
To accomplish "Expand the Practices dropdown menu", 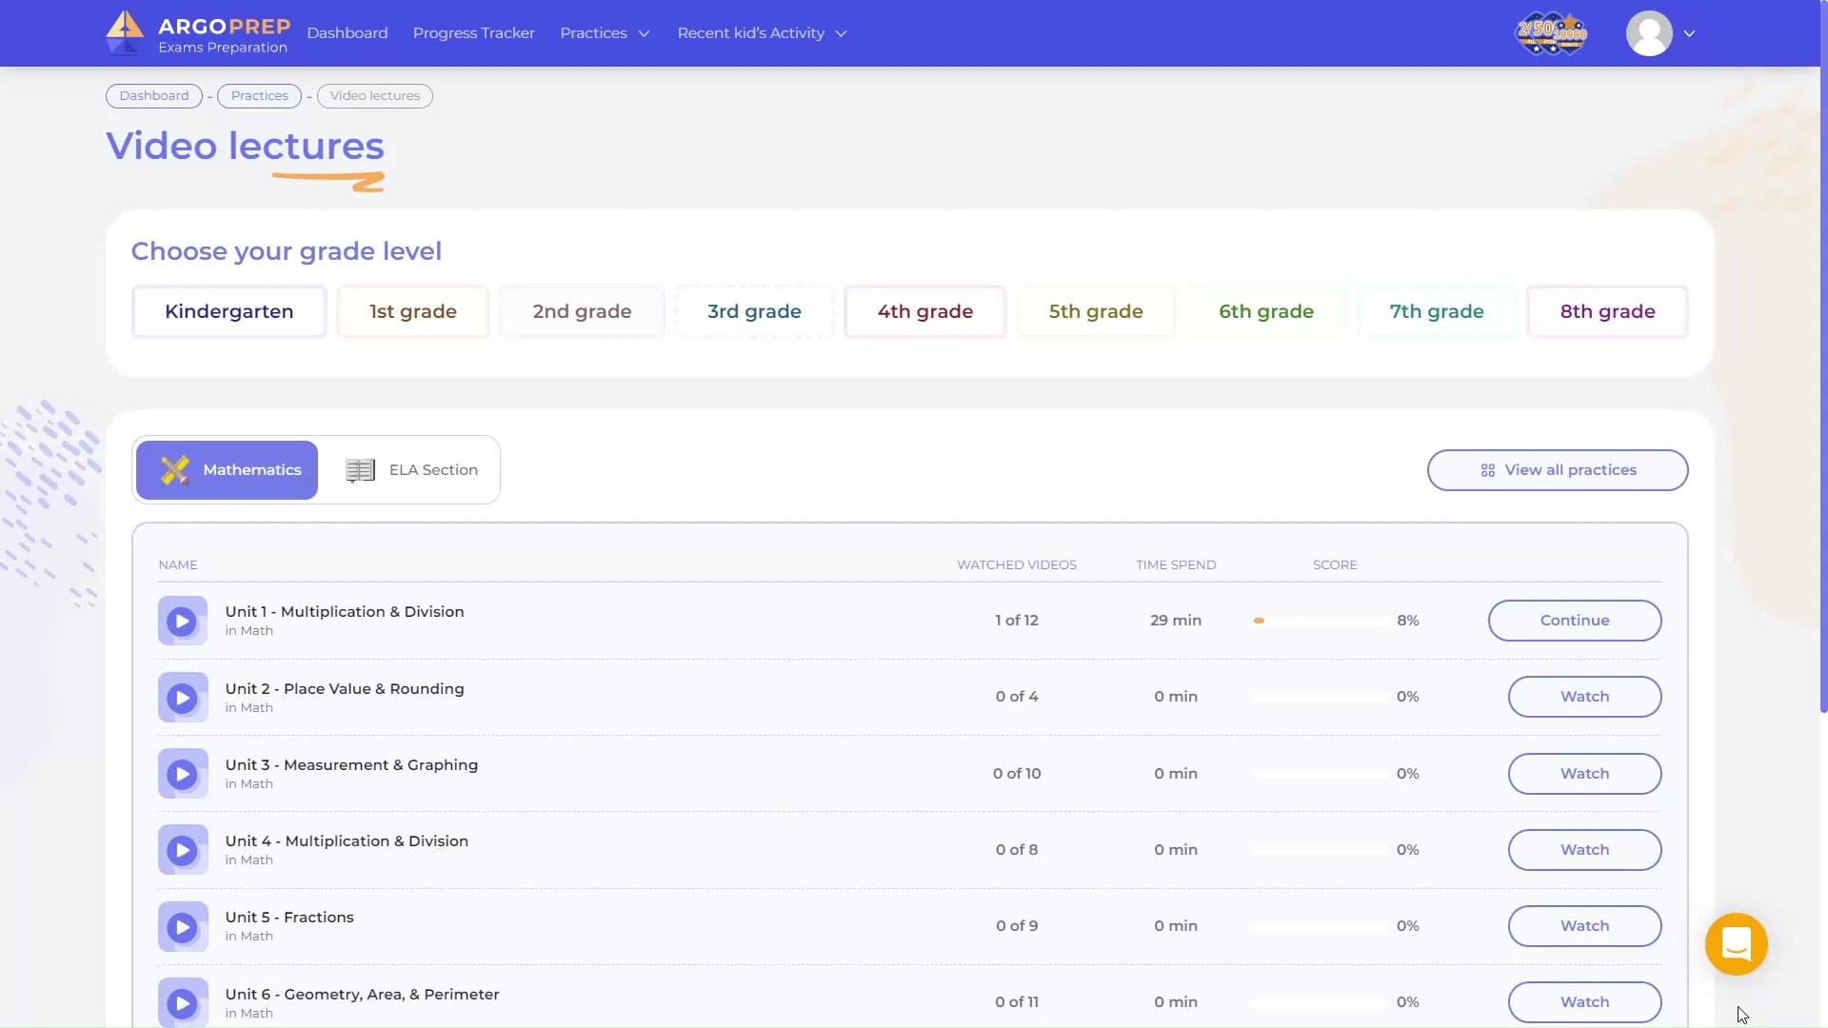I will coord(605,33).
